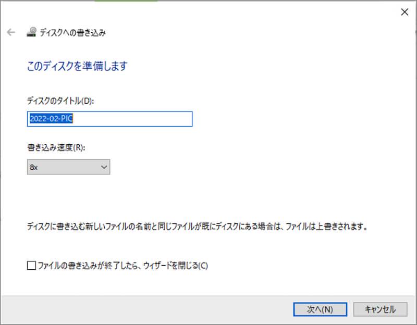The width and height of the screenshot is (417, 325).
Task: Click the blank title bar area left of the X
Action: tap(261, 12)
